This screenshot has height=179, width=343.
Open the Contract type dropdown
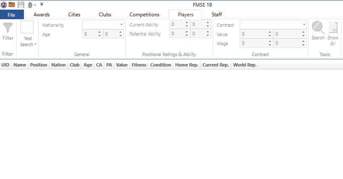[304, 25]
